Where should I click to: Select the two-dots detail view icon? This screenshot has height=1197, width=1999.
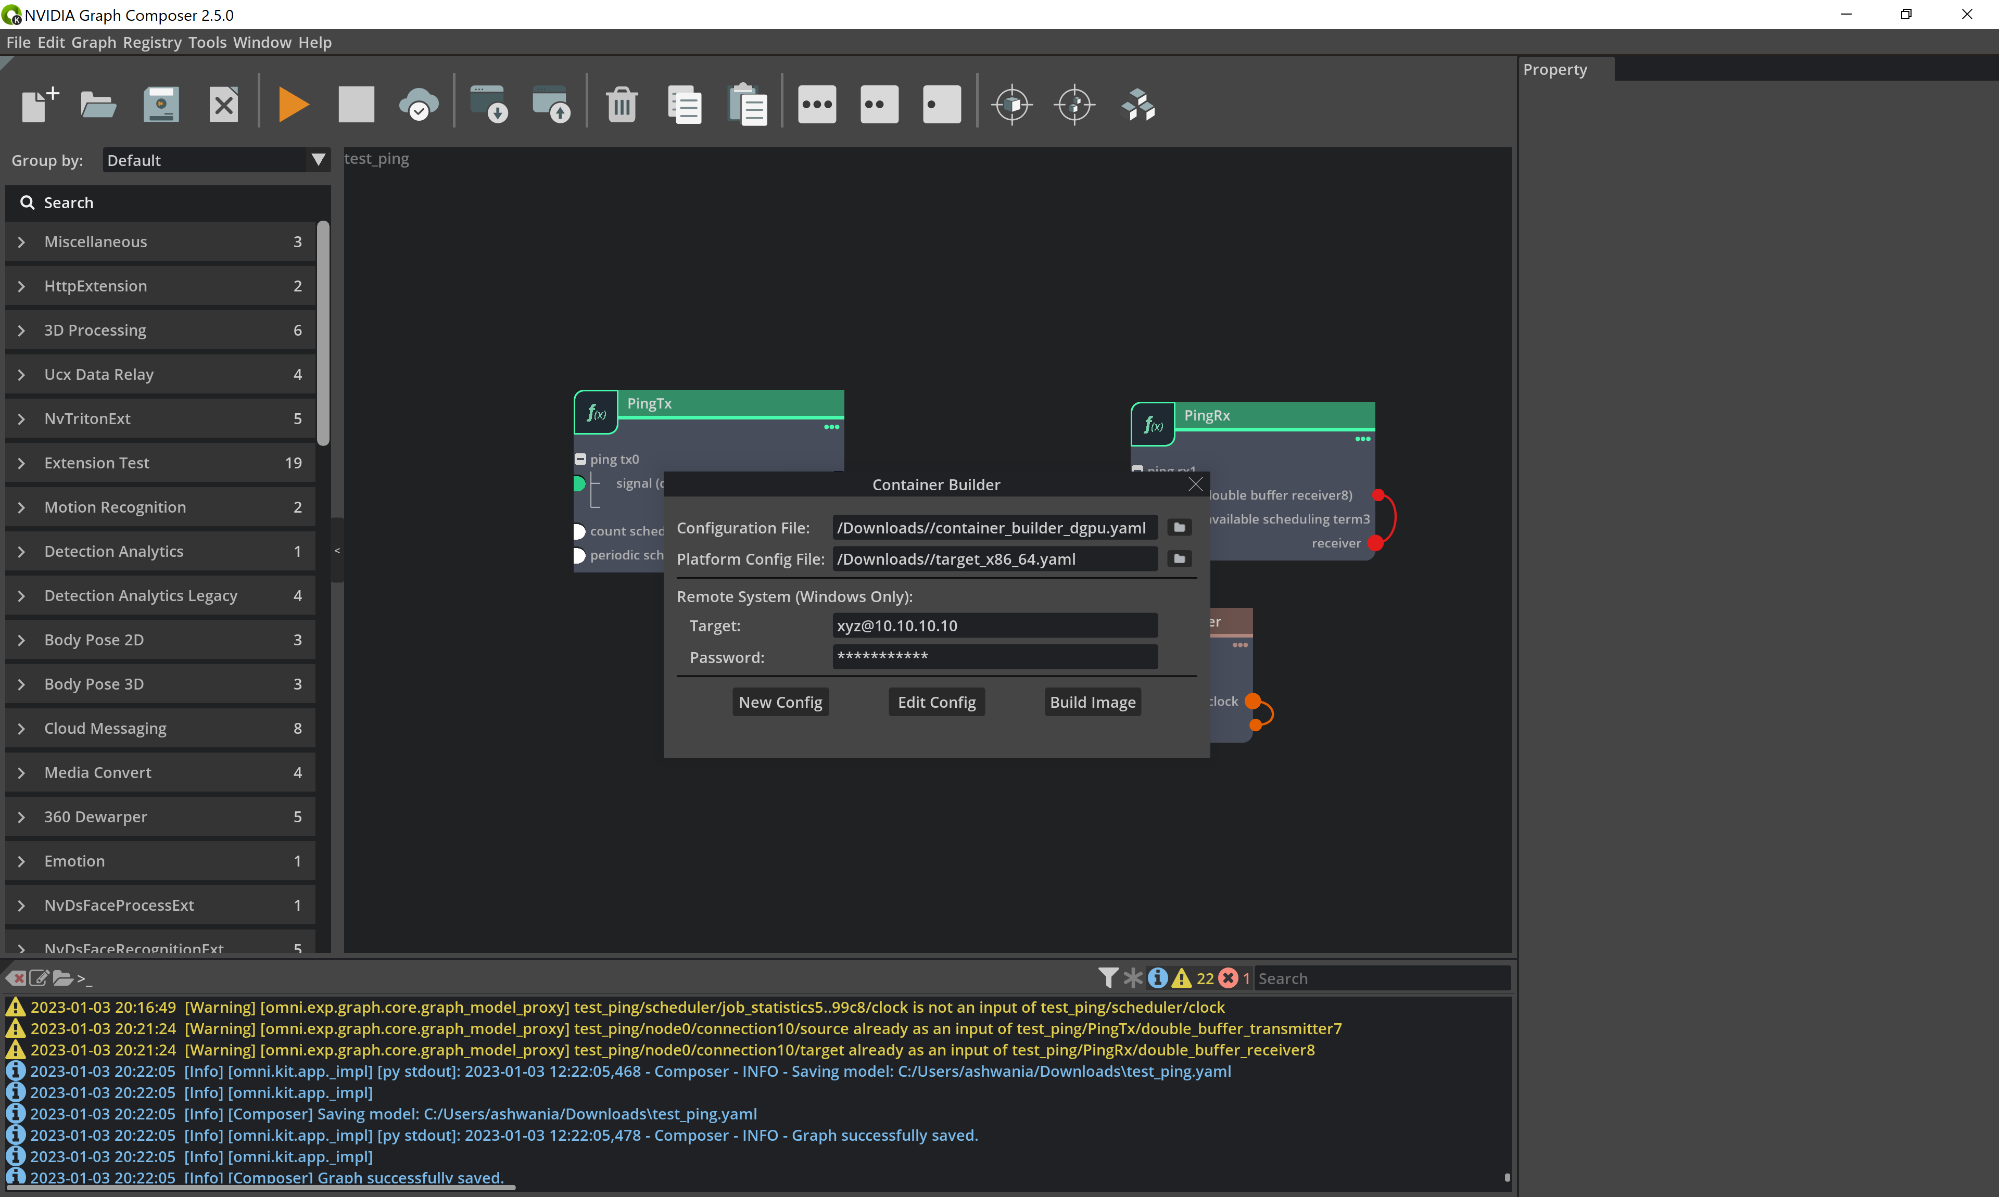click(879, 104)
